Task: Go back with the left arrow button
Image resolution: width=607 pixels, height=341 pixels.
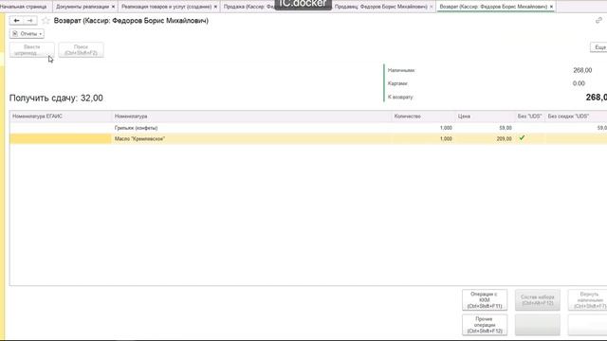Action: pyautogui.click(x=16, y=21)
